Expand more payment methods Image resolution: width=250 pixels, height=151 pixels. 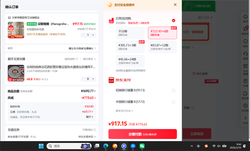(x=124, y=111)
